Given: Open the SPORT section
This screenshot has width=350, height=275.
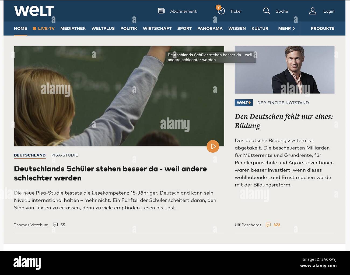Looking at the screenshot, I should click(184, 28).
